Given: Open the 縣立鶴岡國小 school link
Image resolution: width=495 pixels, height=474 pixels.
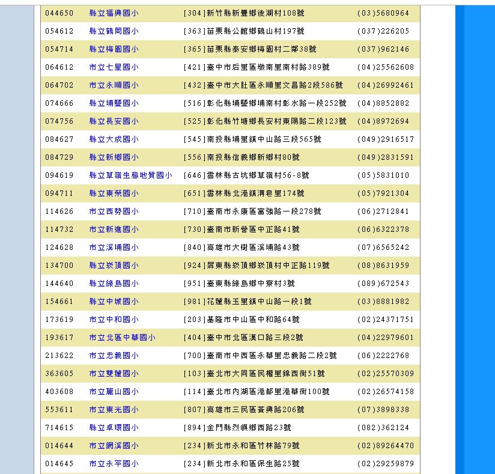Looking at the screenshot, I should click(x=114, y=31).
